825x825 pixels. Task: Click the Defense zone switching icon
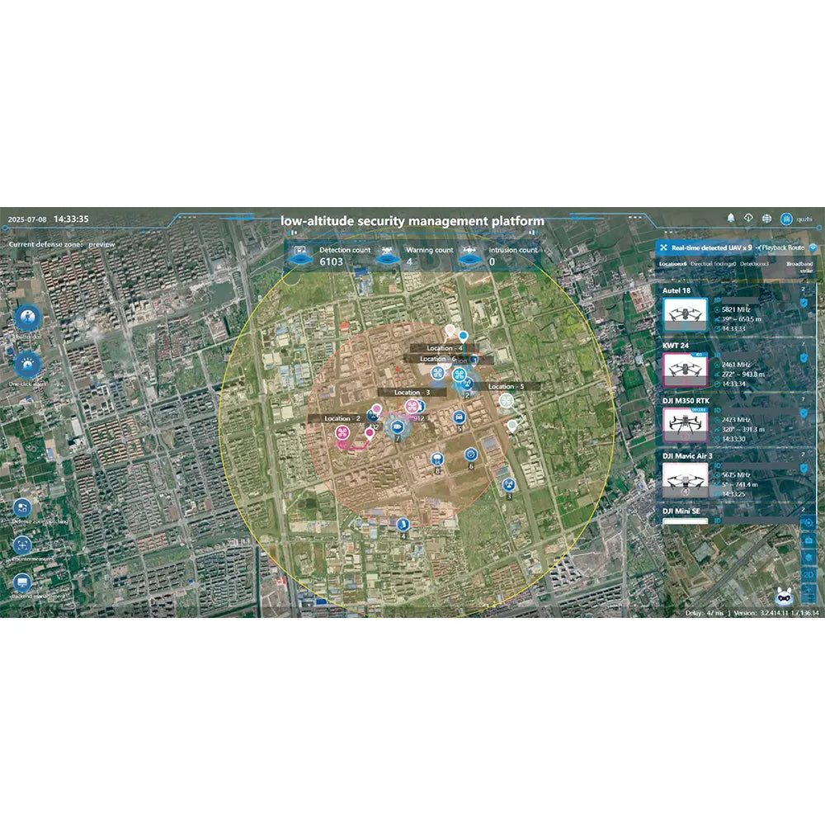(21, 507)
